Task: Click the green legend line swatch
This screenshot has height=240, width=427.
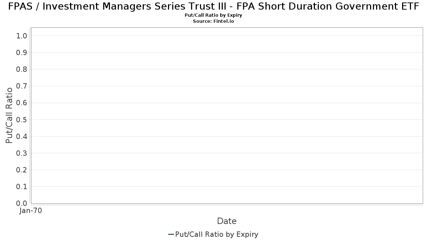Action: [171, 234]
